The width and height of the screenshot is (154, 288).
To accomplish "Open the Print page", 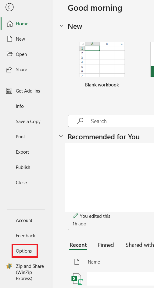I will [x=20, y=137].
